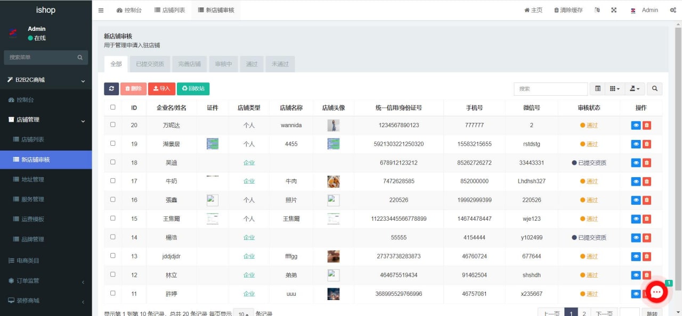Click the magnifier advanced search button
Image resolution: width=682 pixels, height=316 pixels.
point(654,89)
